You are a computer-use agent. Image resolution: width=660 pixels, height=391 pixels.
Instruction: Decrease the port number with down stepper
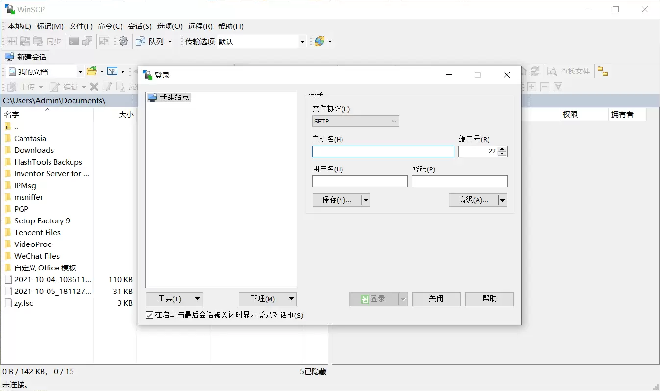coord(502,154)
